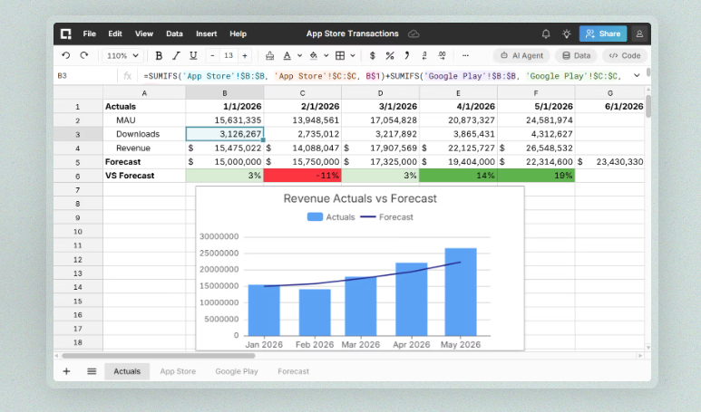
Task: Open the AI Agent panel
Action: (x=521, y=56)
